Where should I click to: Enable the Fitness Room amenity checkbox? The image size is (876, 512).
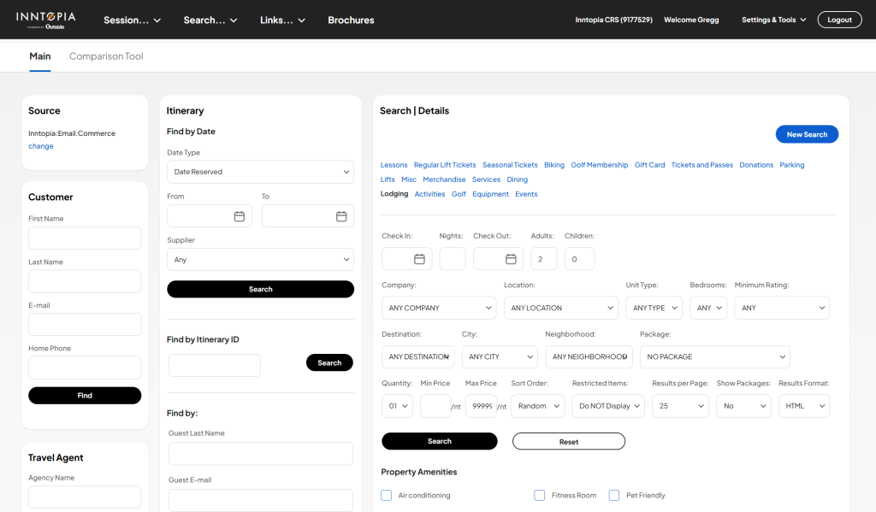pos(539,495)
